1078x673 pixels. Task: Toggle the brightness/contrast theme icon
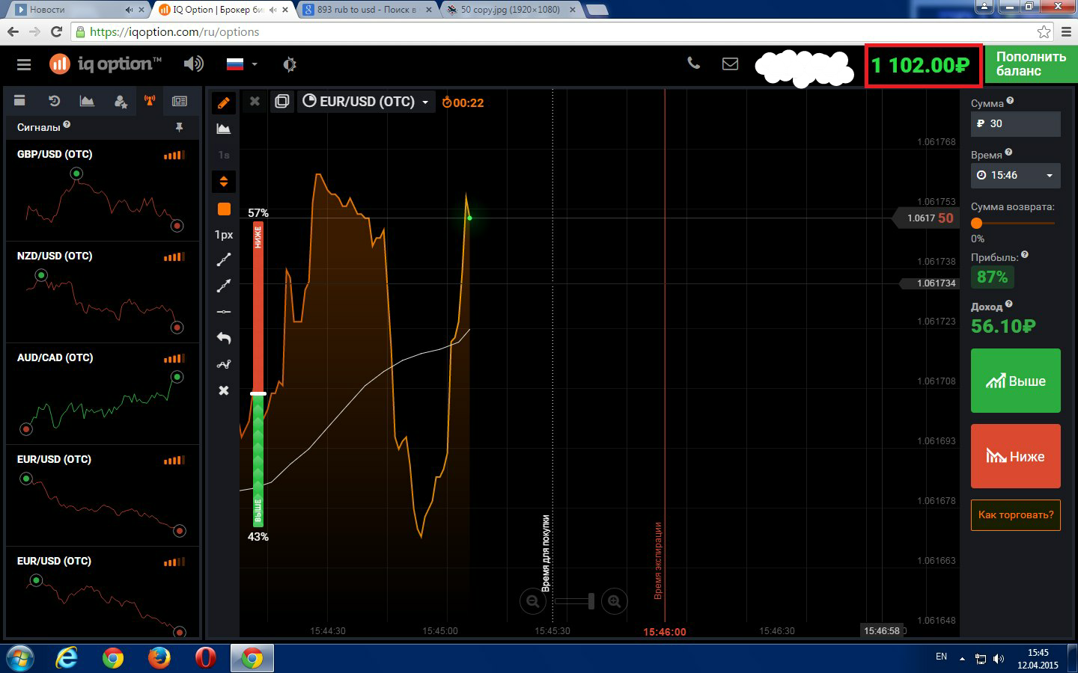290,64
